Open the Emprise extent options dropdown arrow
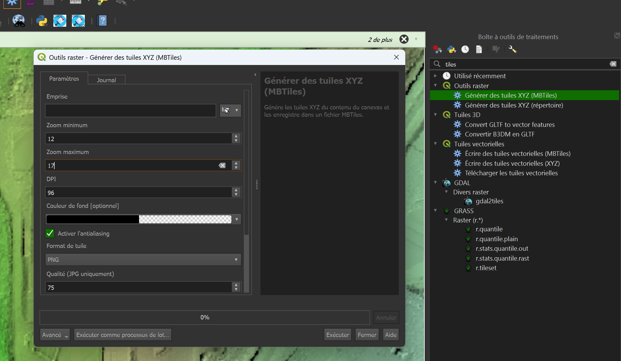This screenshot has height=361, width=621. pyautogui.click(x=237, y=110)
